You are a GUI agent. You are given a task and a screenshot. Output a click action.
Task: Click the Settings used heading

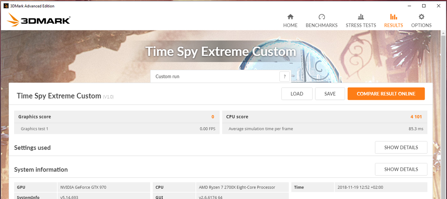[32, 148]
